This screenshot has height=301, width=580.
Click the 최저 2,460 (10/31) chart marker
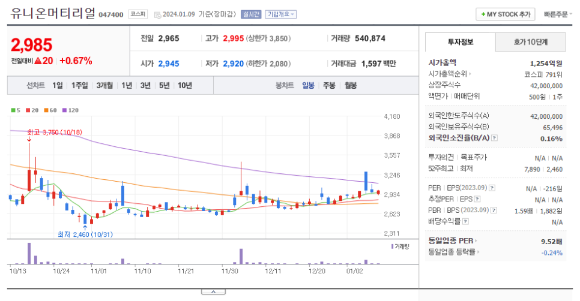85,234
